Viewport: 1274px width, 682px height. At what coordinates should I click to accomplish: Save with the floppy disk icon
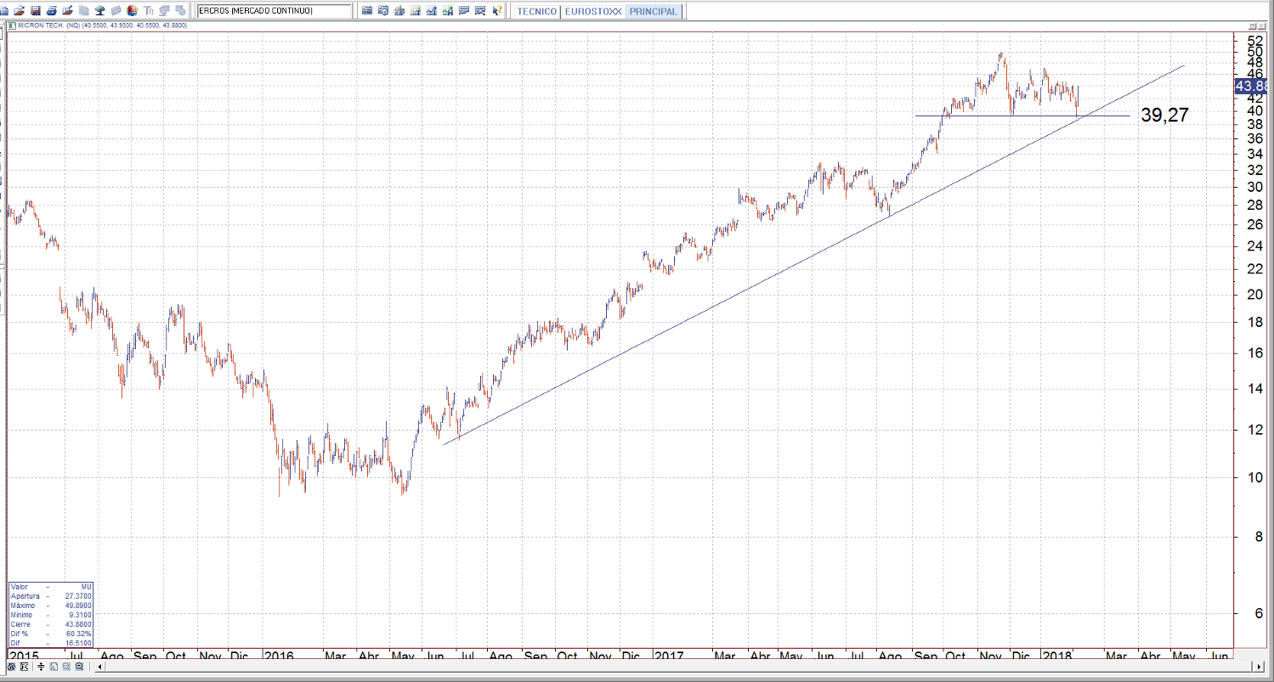click(x=36, y=11)
